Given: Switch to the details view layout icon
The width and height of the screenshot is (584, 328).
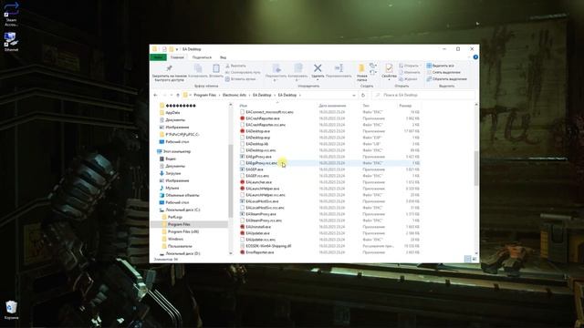Looking at the screenshot, I should [468, 259].
